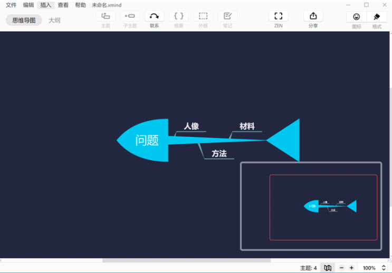Zoom out with the minus button
This screenshot has height=273, width=392.
[341, 268]
